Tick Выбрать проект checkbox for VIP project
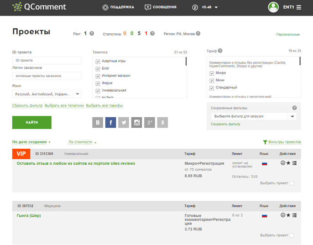The height and width of the screenshot is (245, 313). pyautogui.click(x=292, y=183)
